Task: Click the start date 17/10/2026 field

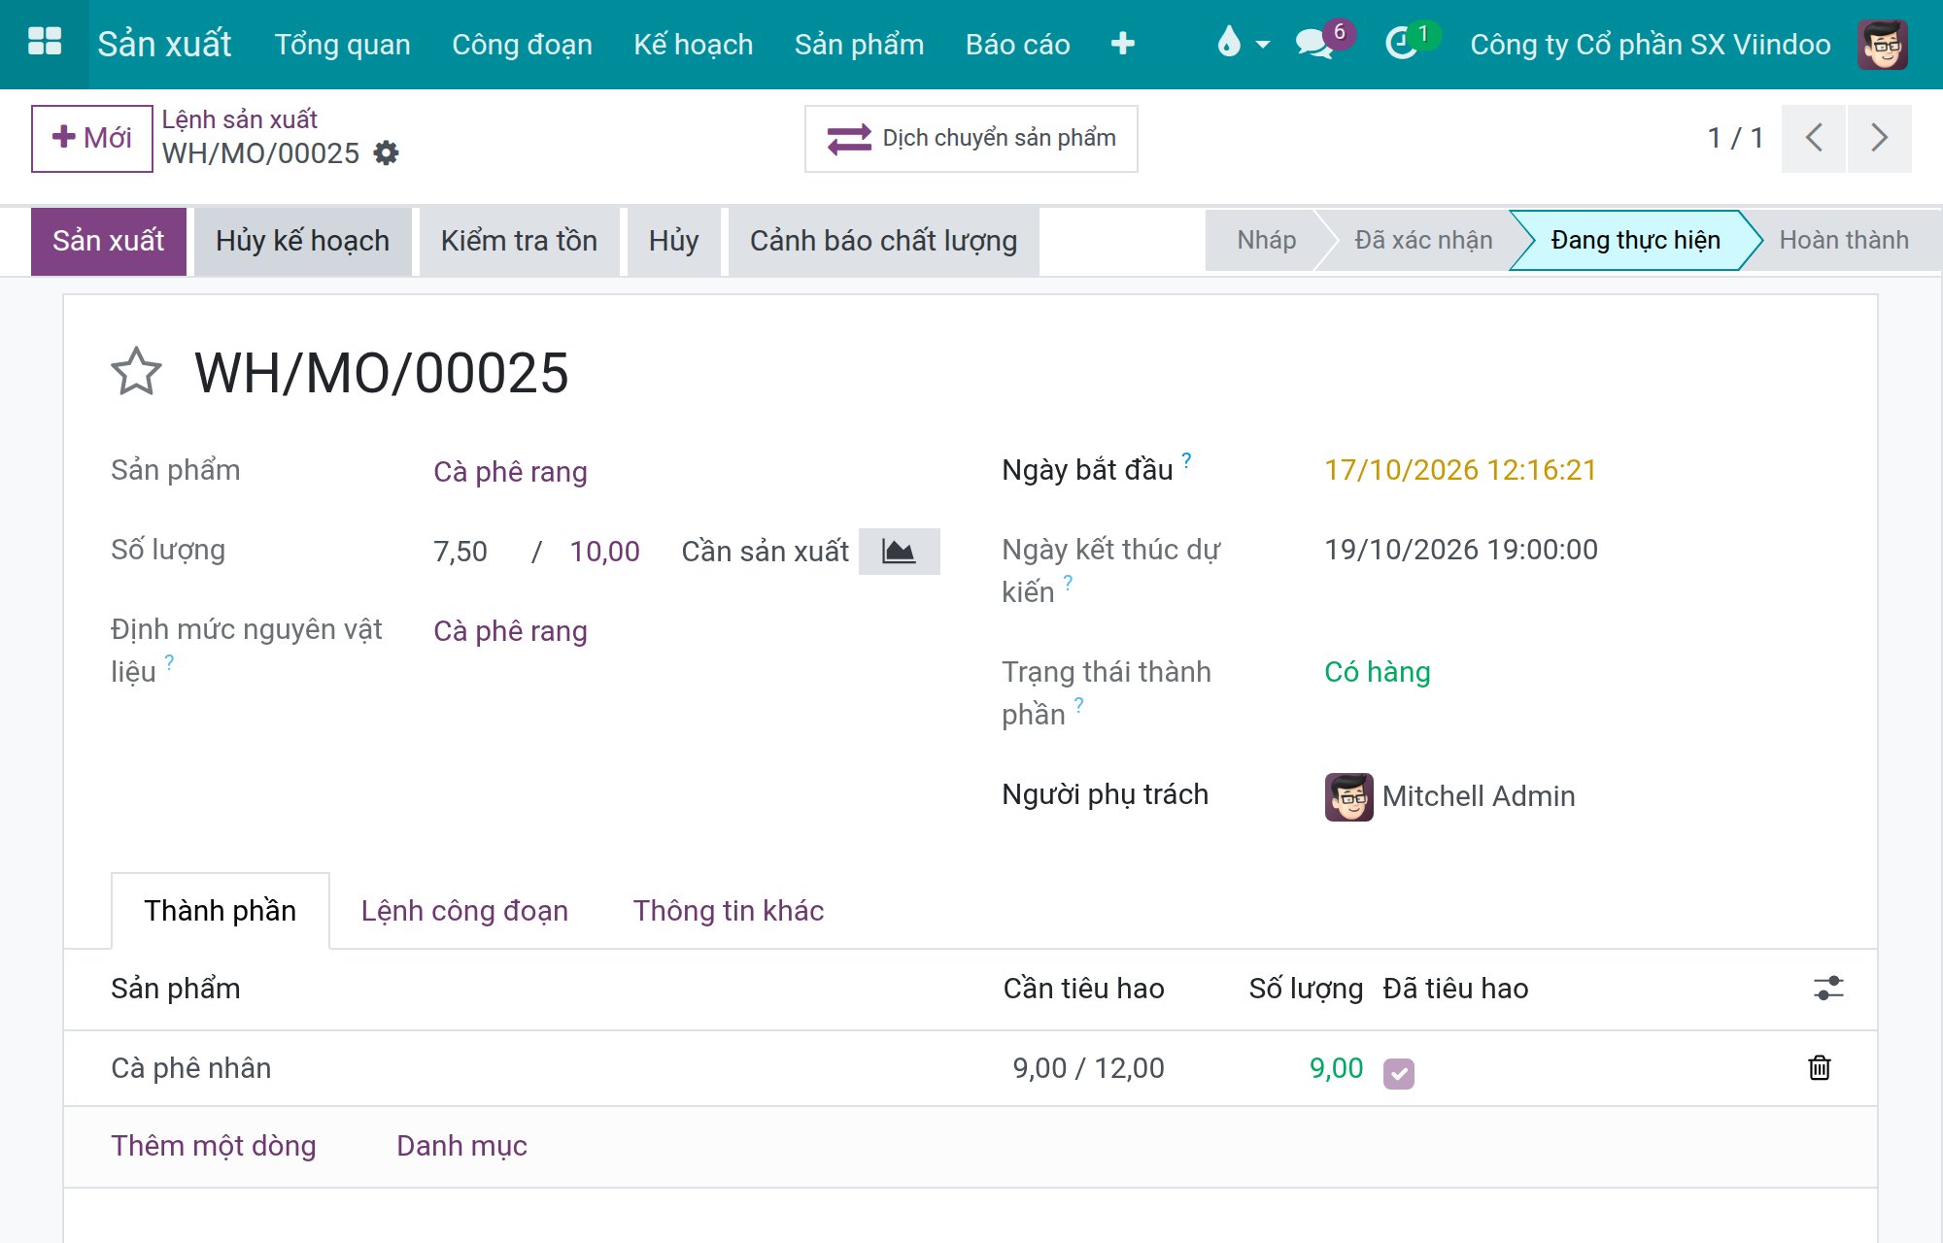Action: pos(1460,470)
